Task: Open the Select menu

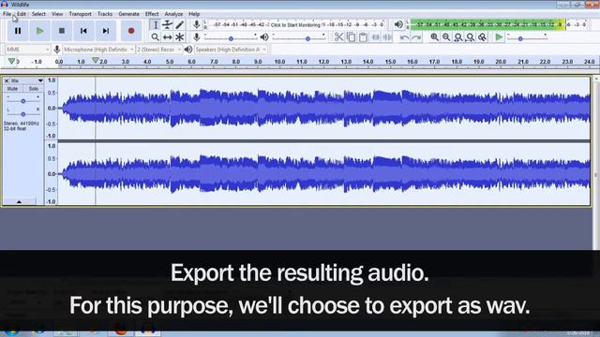Action: coord(38,14)
